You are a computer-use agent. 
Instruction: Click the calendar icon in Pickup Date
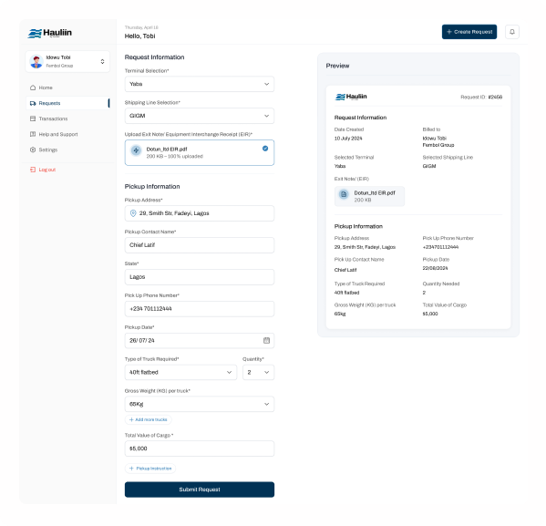tap(266, 340)
